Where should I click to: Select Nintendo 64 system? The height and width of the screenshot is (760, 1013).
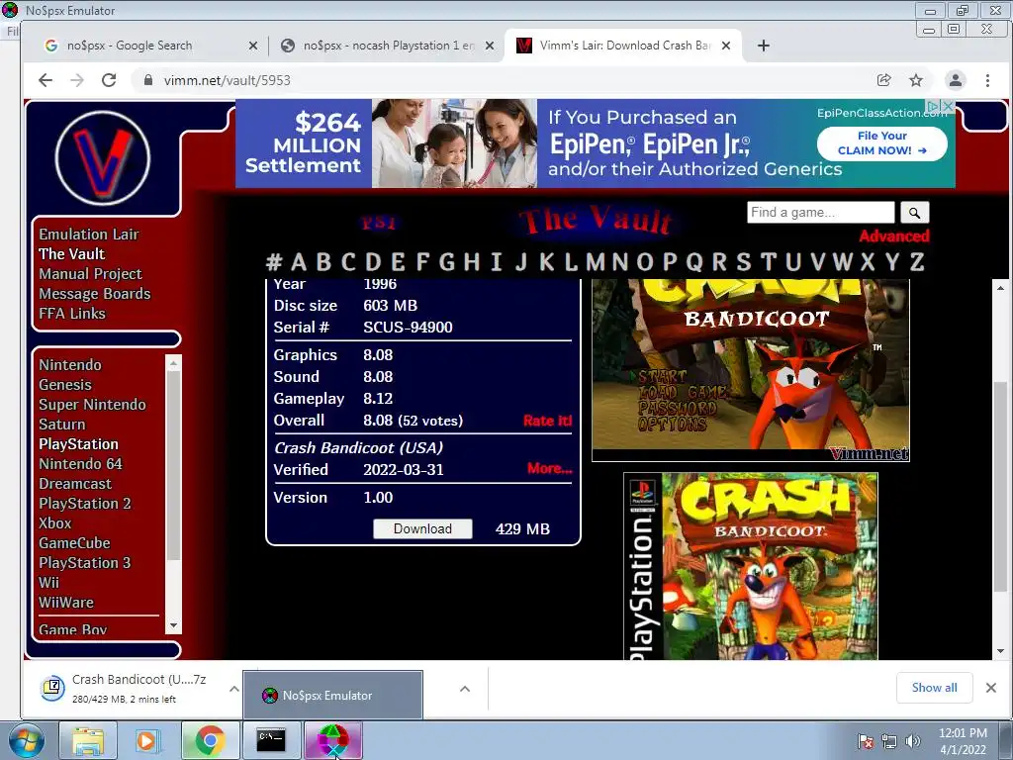(x=80, y=464)
